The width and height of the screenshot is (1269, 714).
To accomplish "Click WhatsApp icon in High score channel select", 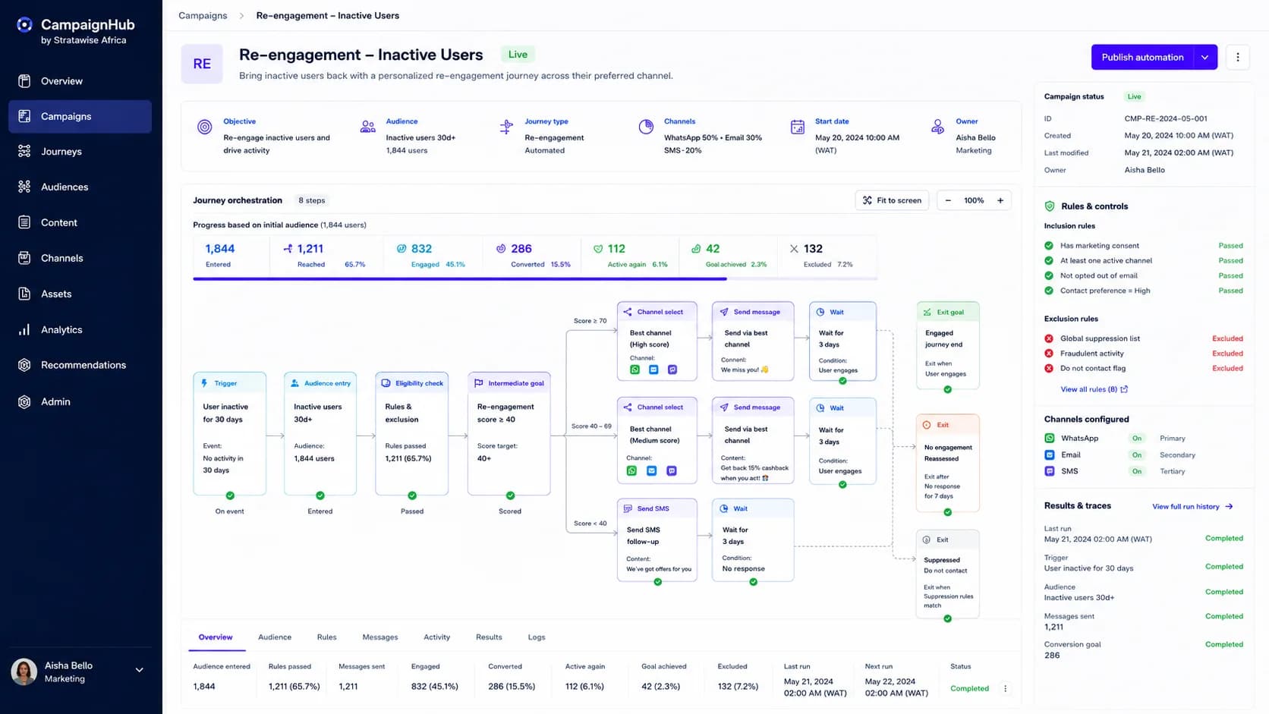I will tap(635, 370).
